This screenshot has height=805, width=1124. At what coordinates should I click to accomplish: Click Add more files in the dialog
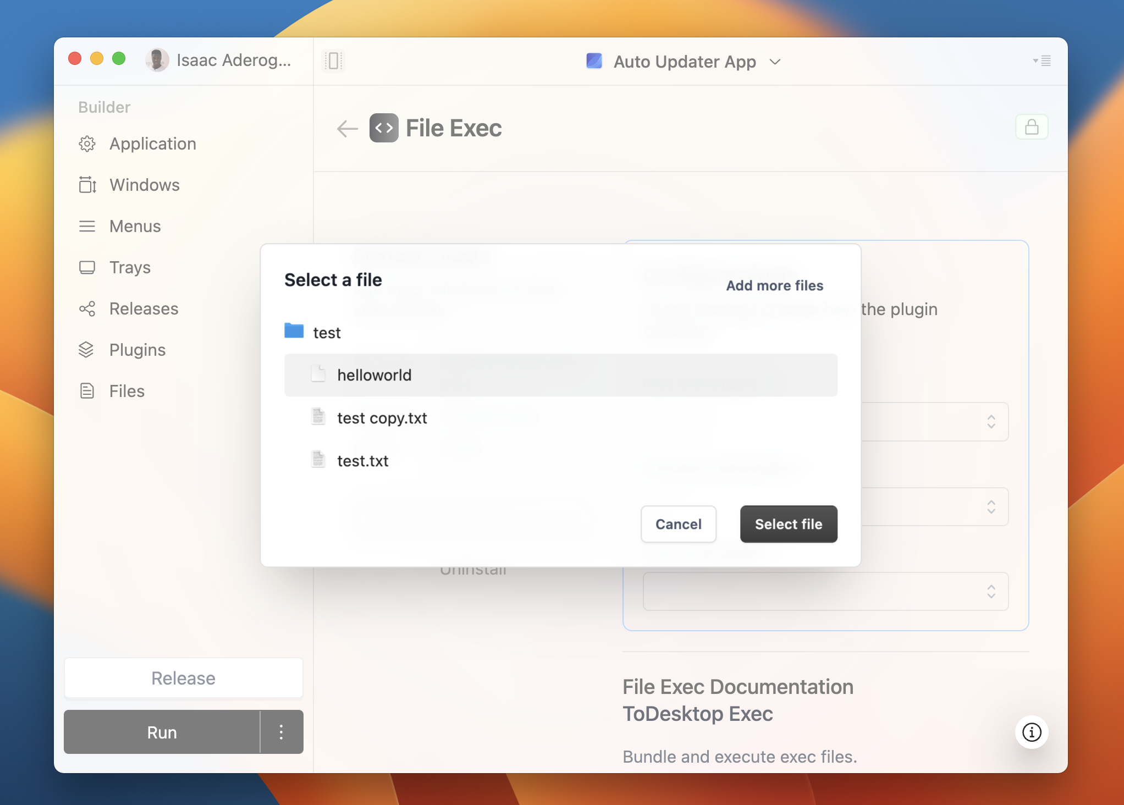(774, 285)
